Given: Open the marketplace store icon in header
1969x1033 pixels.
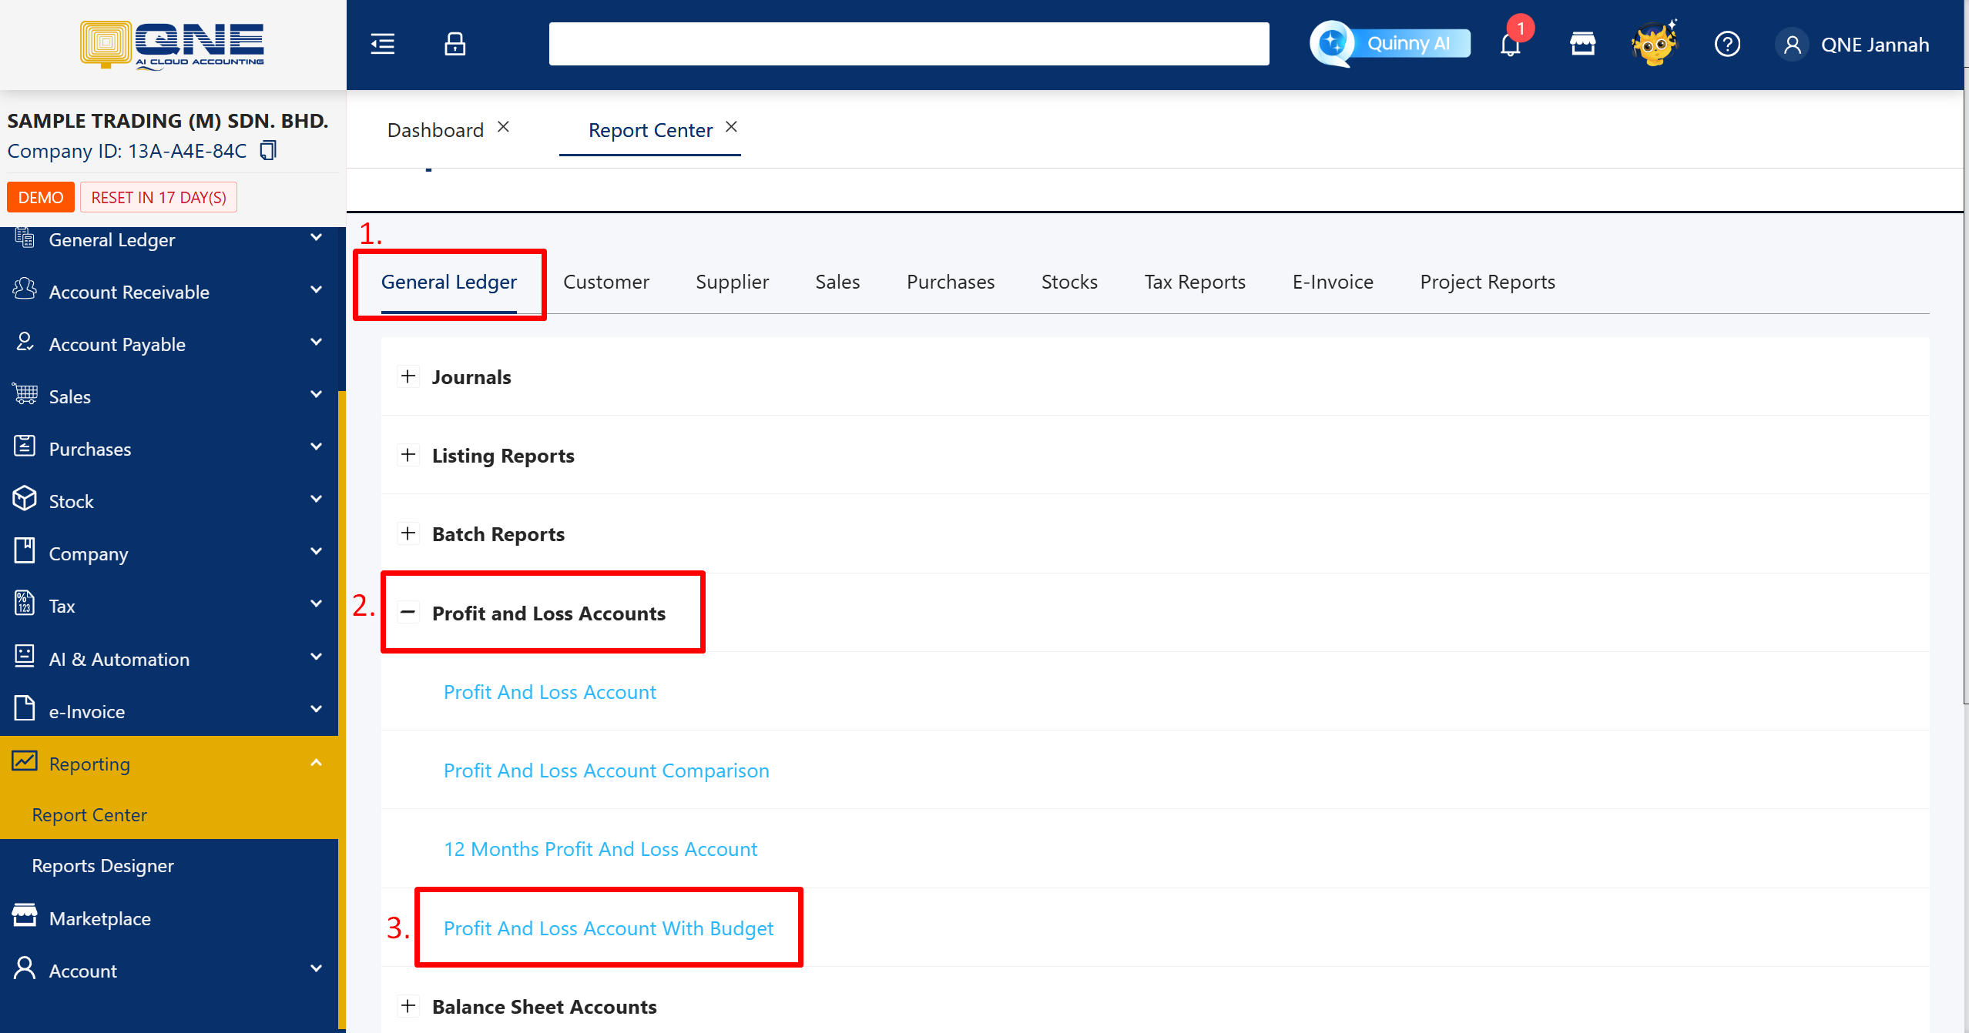Looking at the screenshot, I should point(1582,44).
